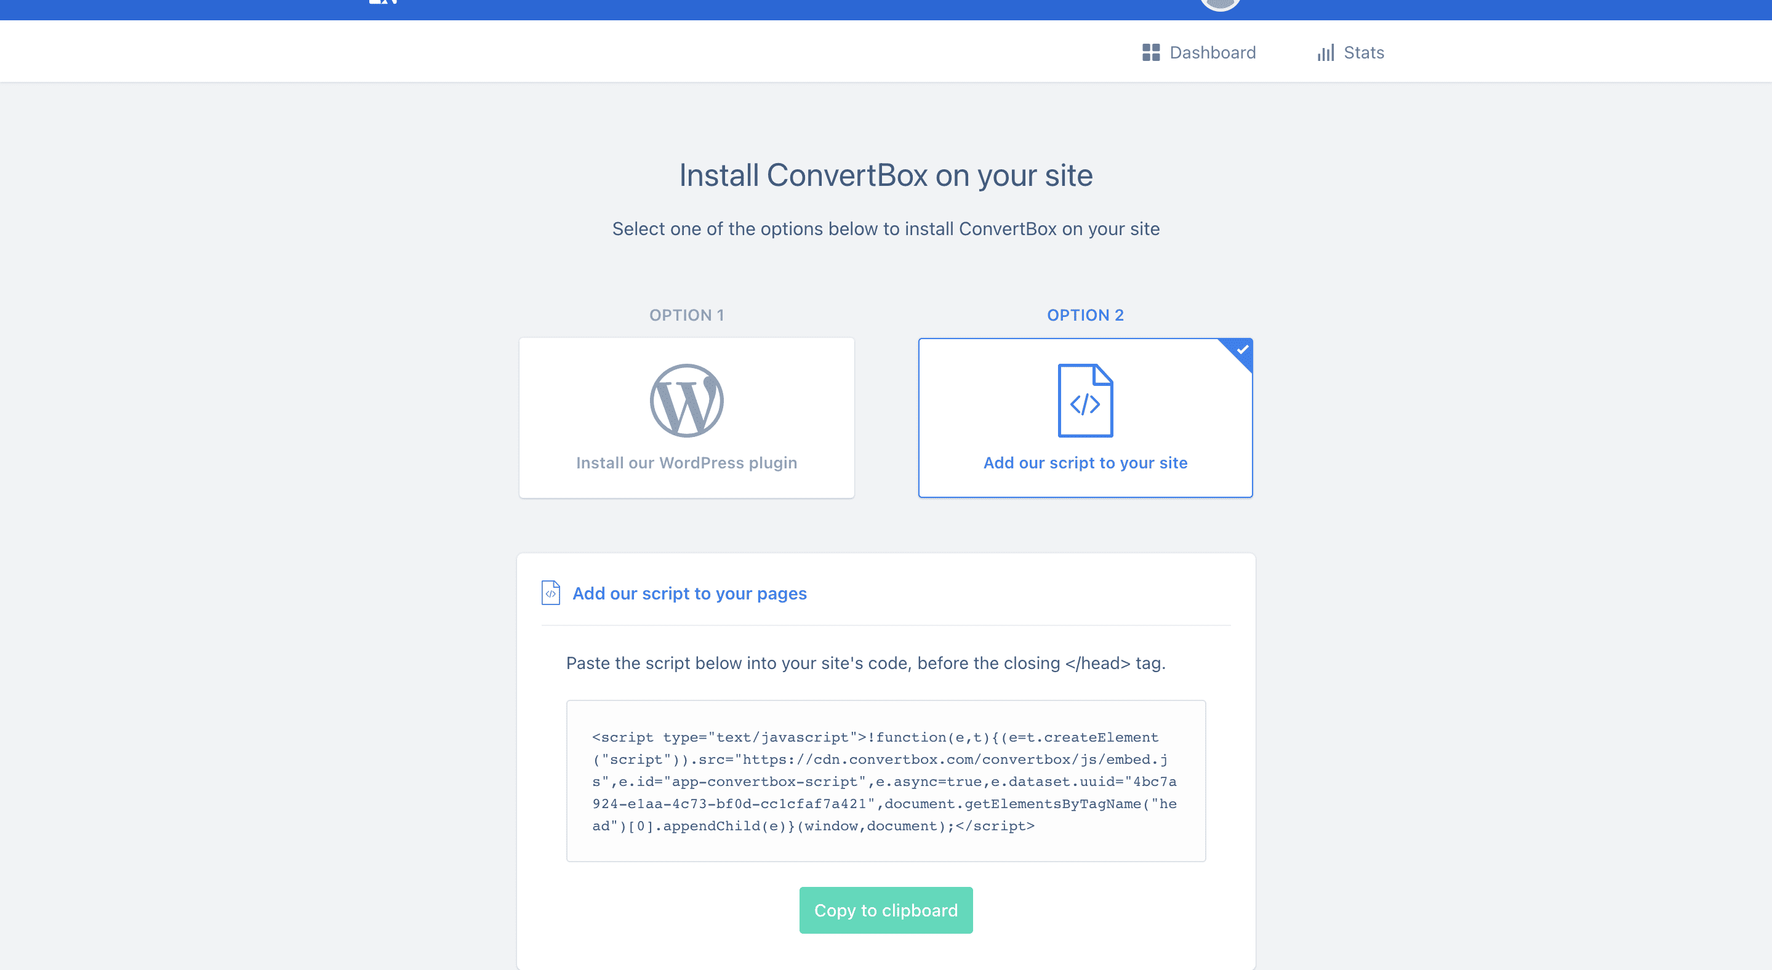Open the Stats menu item

point(1350,52)
